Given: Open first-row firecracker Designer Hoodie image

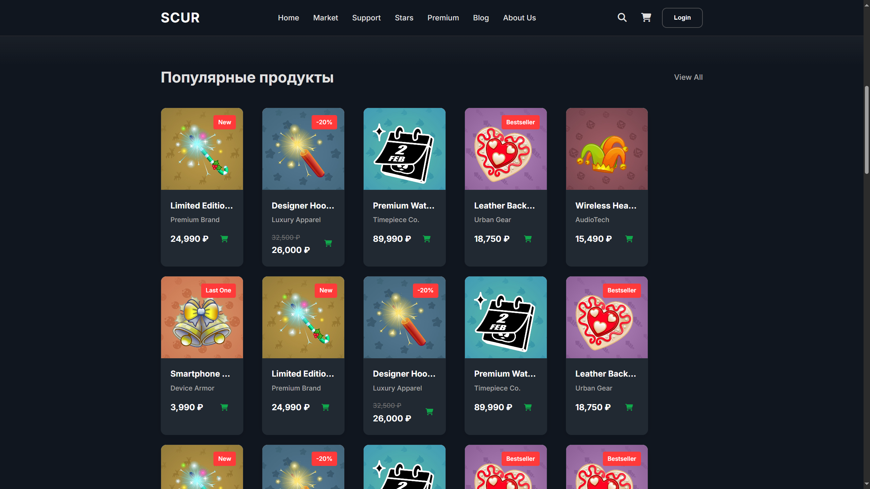Looking at the screenshot, I should tap(303, 149).
